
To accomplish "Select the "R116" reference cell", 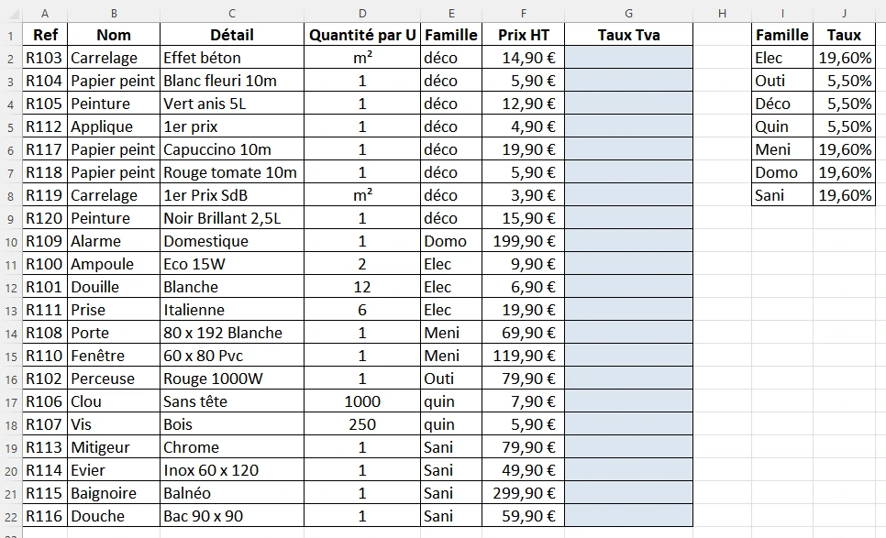I will (44, 516).
